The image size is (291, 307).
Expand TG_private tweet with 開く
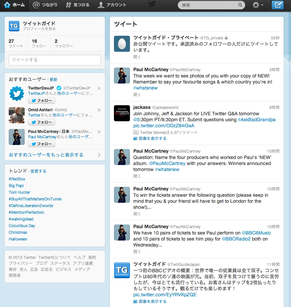point(137,57)
